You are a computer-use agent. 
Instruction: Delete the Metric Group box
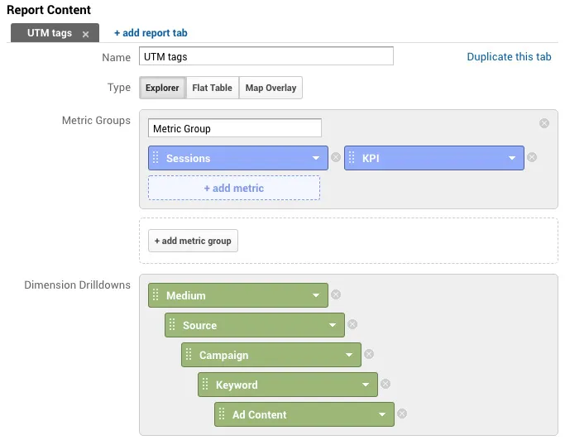544,123
